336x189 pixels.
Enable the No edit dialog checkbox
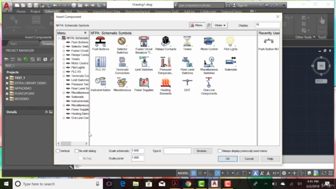point(77,151)
